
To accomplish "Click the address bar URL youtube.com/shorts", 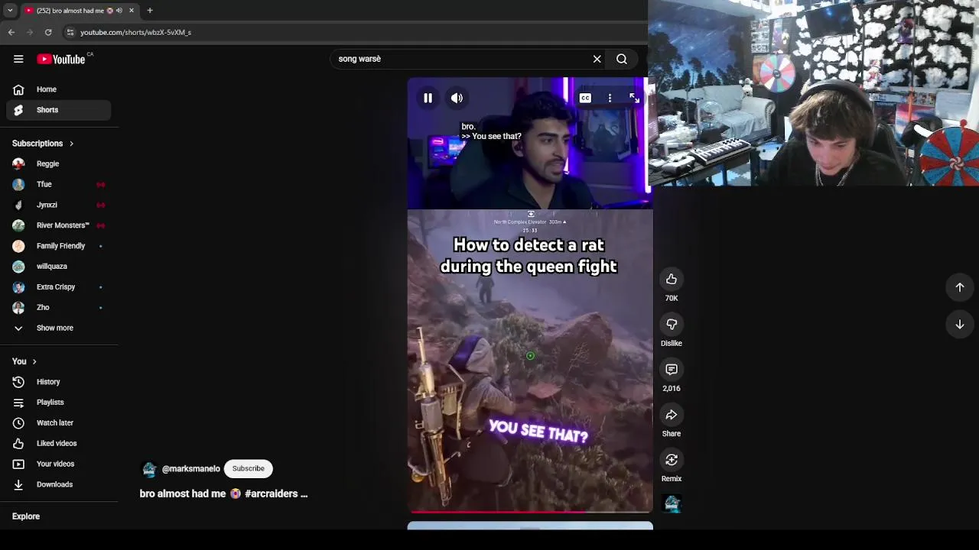I will tap(136, 32).
